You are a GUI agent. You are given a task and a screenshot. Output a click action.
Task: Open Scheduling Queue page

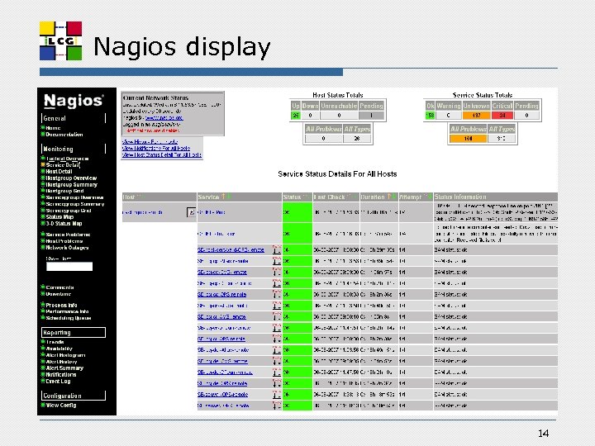69,318
